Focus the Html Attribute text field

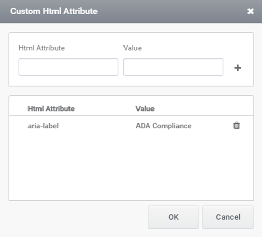[68, 67]
